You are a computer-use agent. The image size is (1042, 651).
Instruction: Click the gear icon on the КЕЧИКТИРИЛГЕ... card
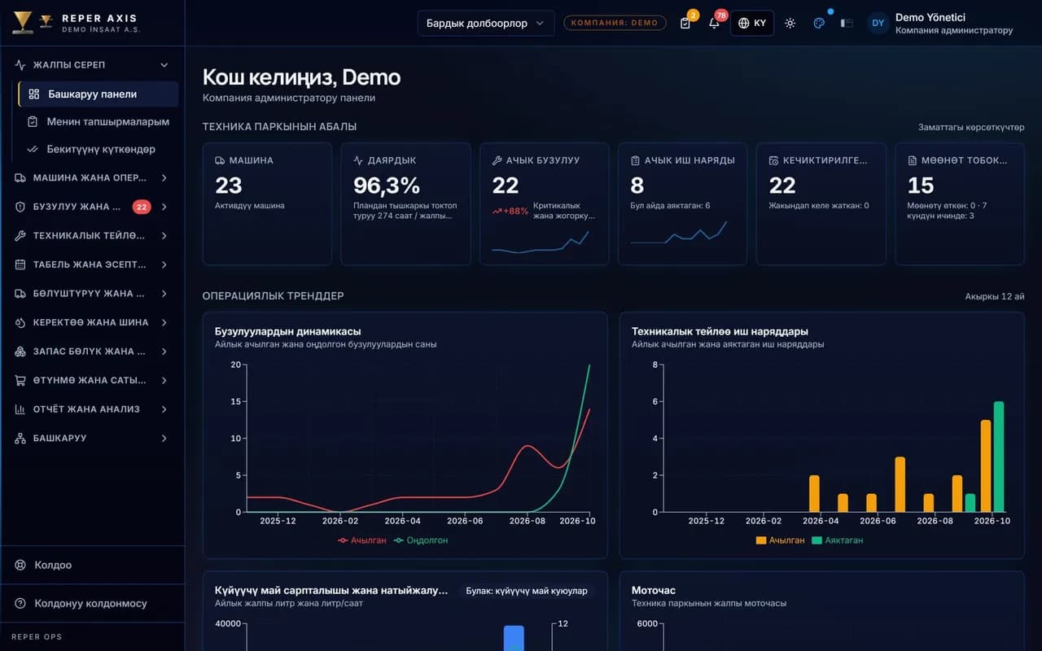tap(773, 160)
